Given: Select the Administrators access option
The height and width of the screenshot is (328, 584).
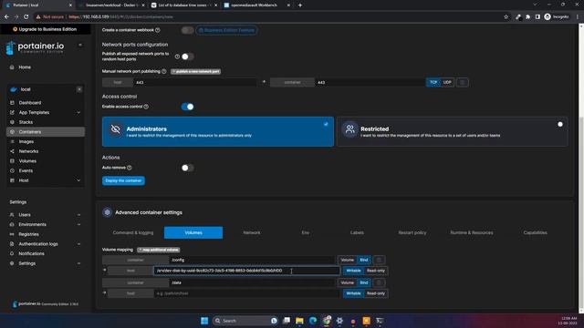Looking at the screenshot, I should click(218, 131).
